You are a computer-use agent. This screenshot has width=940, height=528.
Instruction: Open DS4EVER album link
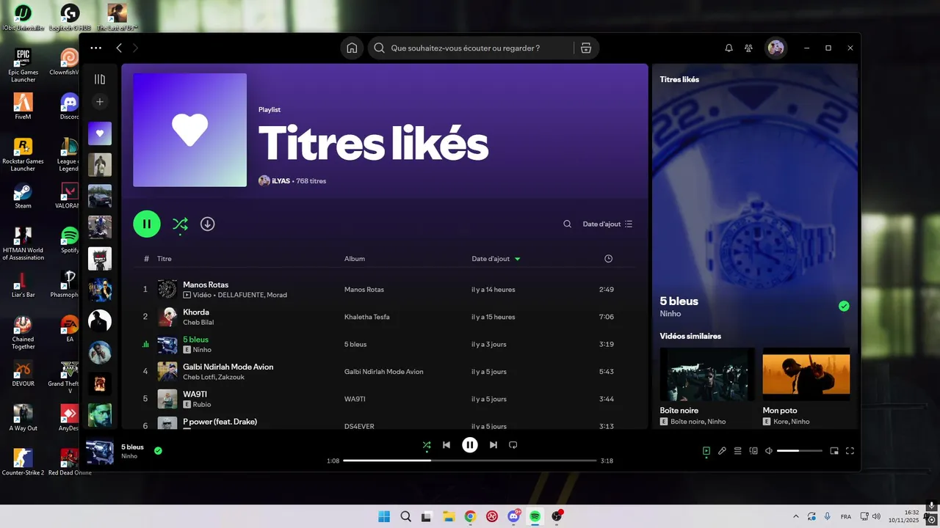(x=359, y=426)
